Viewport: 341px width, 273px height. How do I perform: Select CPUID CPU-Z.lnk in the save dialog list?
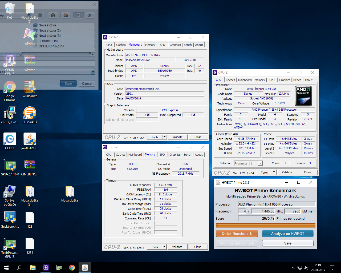click(x=51, y=46)
